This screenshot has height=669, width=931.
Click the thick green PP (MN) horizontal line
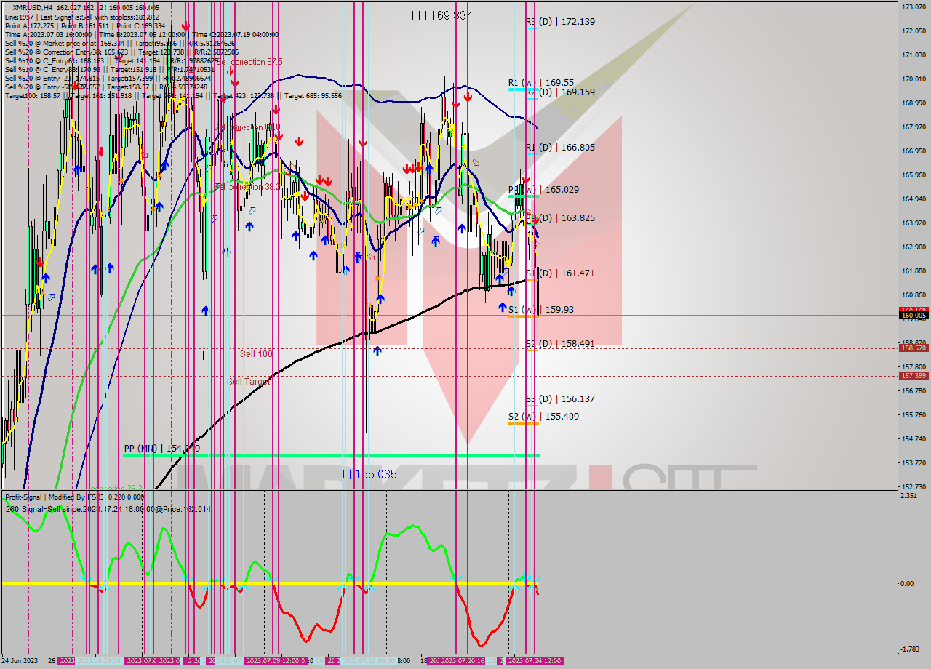coord(331,456)
